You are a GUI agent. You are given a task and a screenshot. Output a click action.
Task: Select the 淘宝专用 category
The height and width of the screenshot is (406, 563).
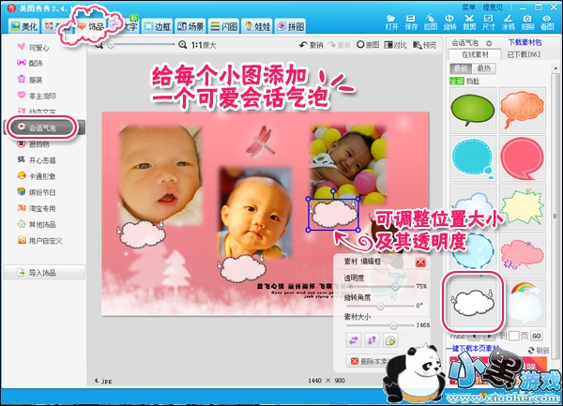coord(37,208)
